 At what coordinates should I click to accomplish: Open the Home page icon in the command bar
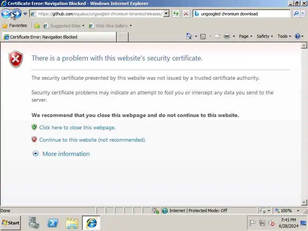pos(189,36)
